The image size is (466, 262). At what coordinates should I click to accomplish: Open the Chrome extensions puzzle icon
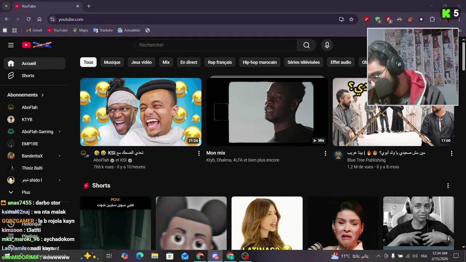click(432, 19)
